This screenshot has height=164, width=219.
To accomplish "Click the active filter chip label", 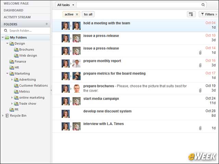I will [69, 14].
